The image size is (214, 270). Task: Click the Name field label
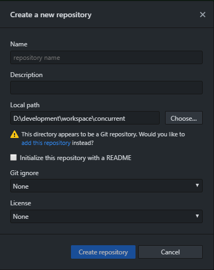click(19, 44)
